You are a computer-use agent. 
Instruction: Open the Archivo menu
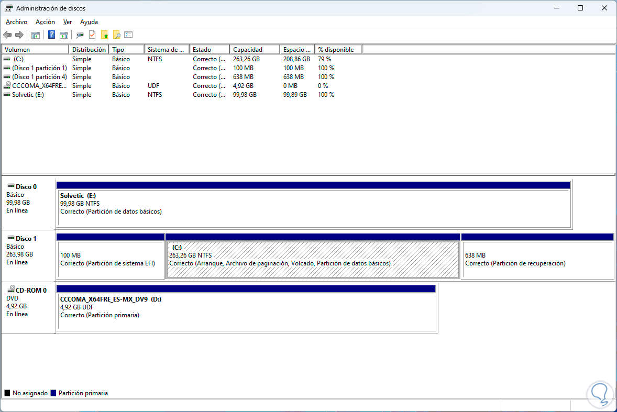click(17, 22)
